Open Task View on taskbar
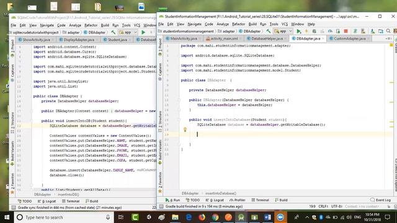Viewport: 397px width, 223px height. [121, 217]
